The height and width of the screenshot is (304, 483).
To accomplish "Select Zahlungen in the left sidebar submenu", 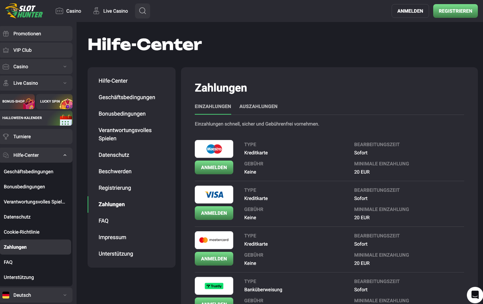I will 35,247.
